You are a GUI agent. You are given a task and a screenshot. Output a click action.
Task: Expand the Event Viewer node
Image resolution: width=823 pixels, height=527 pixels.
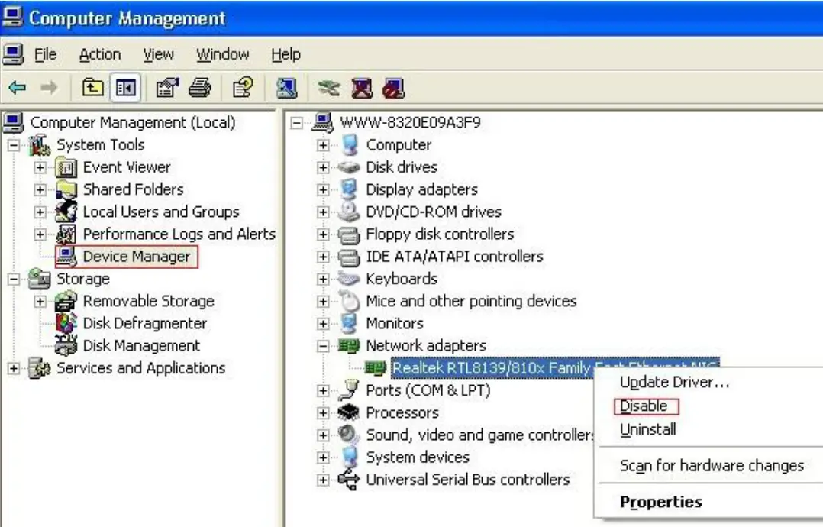click(40, 167)
